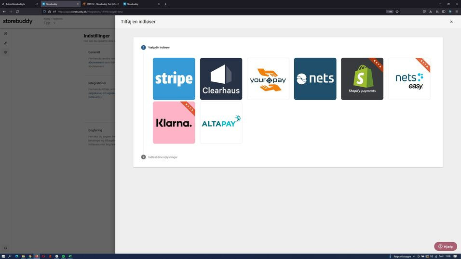The width and height of the screenshot is (461, 259).
Task: Choose the Nets Easy beta option
Action: [x=409, y=79]
